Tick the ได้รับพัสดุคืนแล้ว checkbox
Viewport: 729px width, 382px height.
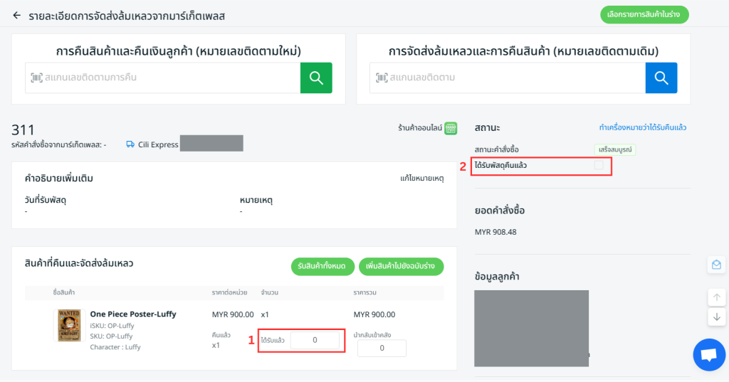click(x=599, y=165)
